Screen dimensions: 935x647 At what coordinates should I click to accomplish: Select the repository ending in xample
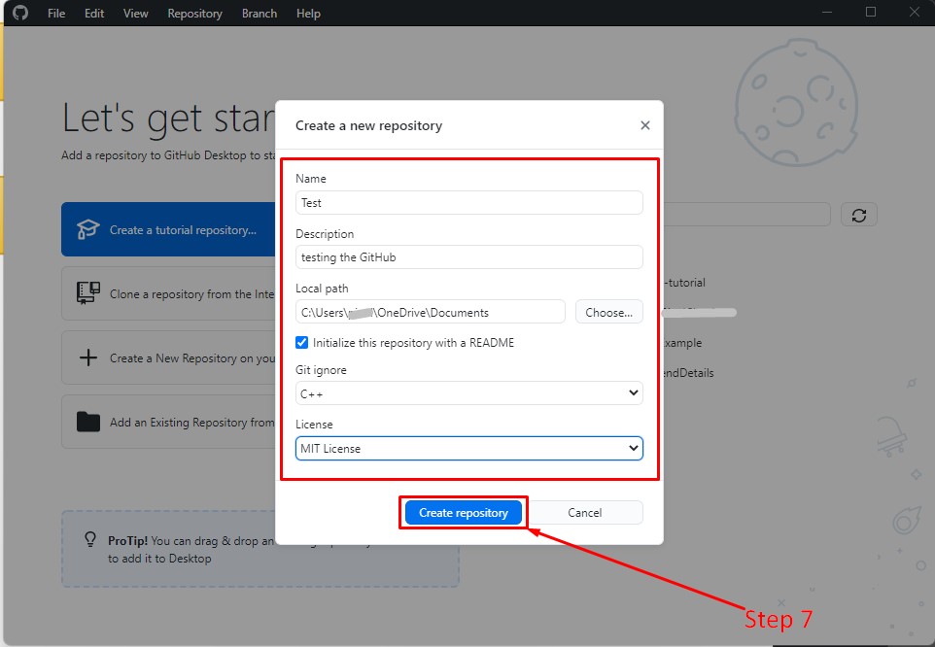point(683,343)
